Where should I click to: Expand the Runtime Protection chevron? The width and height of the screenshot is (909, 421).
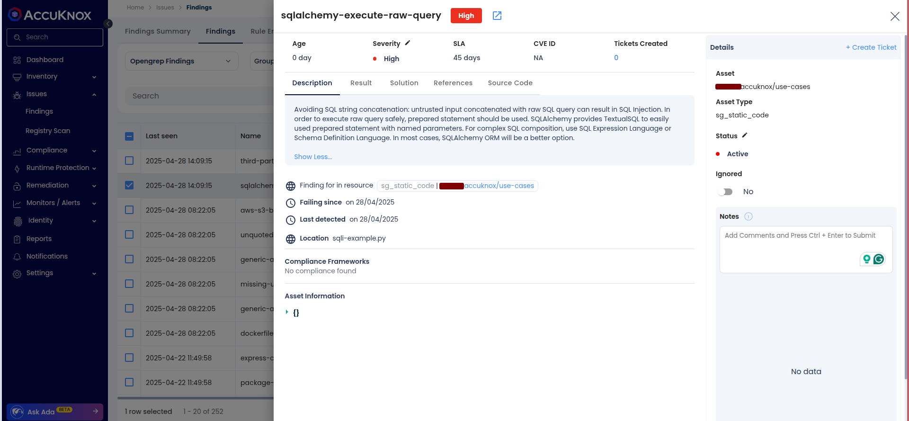tap(94, 169)
